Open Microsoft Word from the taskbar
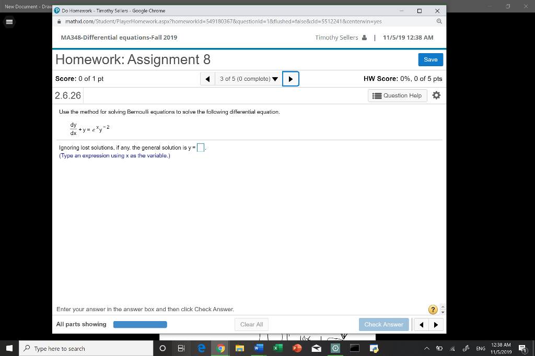This screenshot has width=535, height=356. (259, 348)
